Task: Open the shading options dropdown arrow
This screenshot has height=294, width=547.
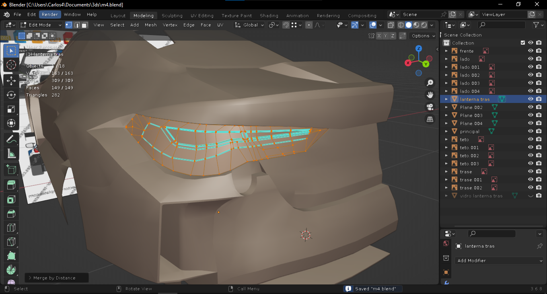Action: point(432,25)
